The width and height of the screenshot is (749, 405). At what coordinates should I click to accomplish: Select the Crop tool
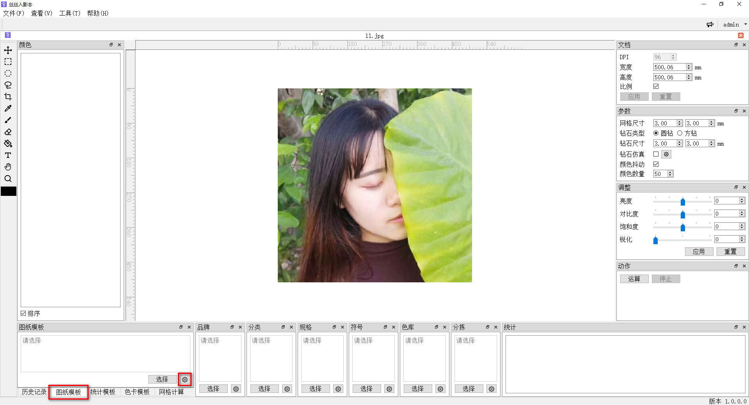coord(8,97)
